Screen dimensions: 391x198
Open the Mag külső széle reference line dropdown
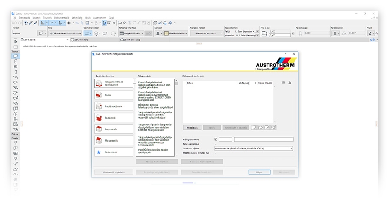(132, 33)
